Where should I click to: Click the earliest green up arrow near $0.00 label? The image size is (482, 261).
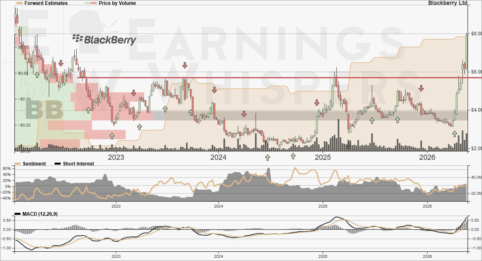coord(37,74)
